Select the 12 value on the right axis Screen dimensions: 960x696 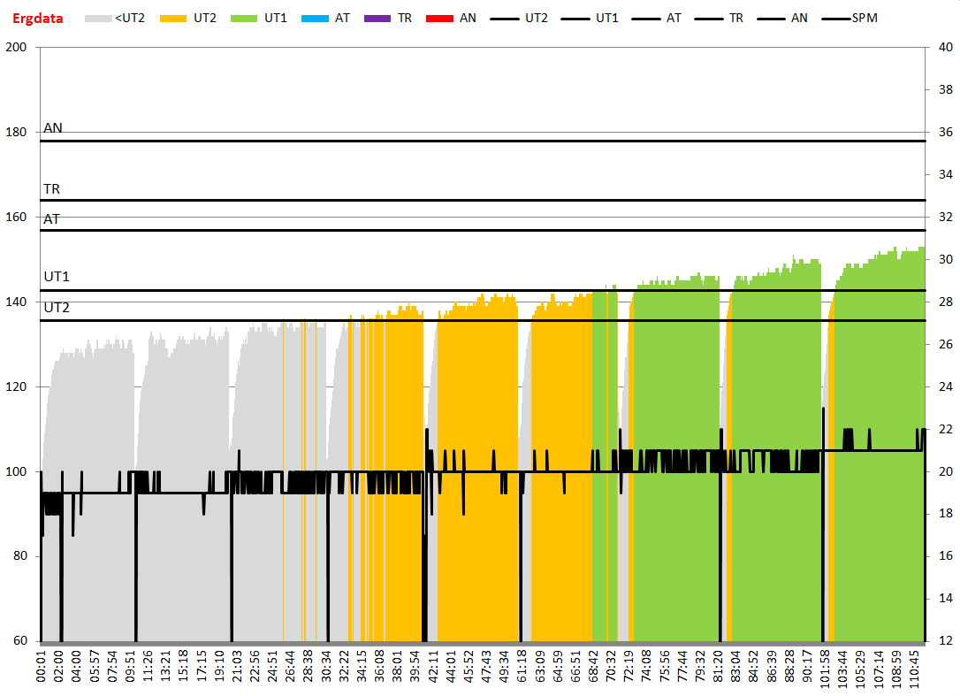944,641
